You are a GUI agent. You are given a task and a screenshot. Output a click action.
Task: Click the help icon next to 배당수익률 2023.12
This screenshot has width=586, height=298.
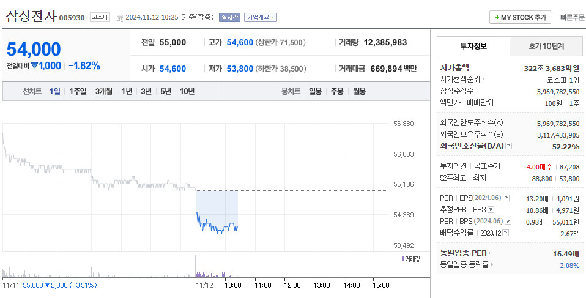coord(505,233)
